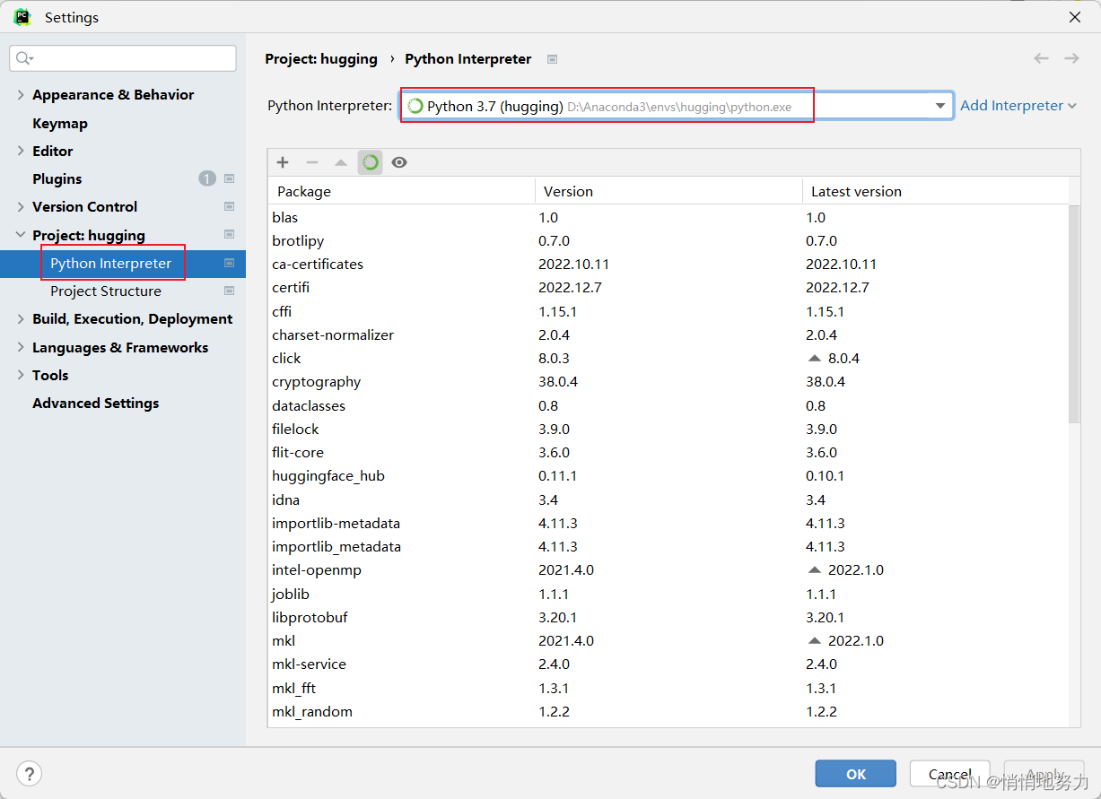Open Advanced Settings page

point(95,403)
